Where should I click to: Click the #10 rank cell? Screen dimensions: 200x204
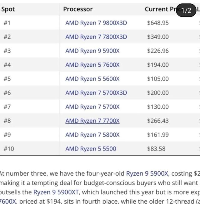tap(9, 149)
